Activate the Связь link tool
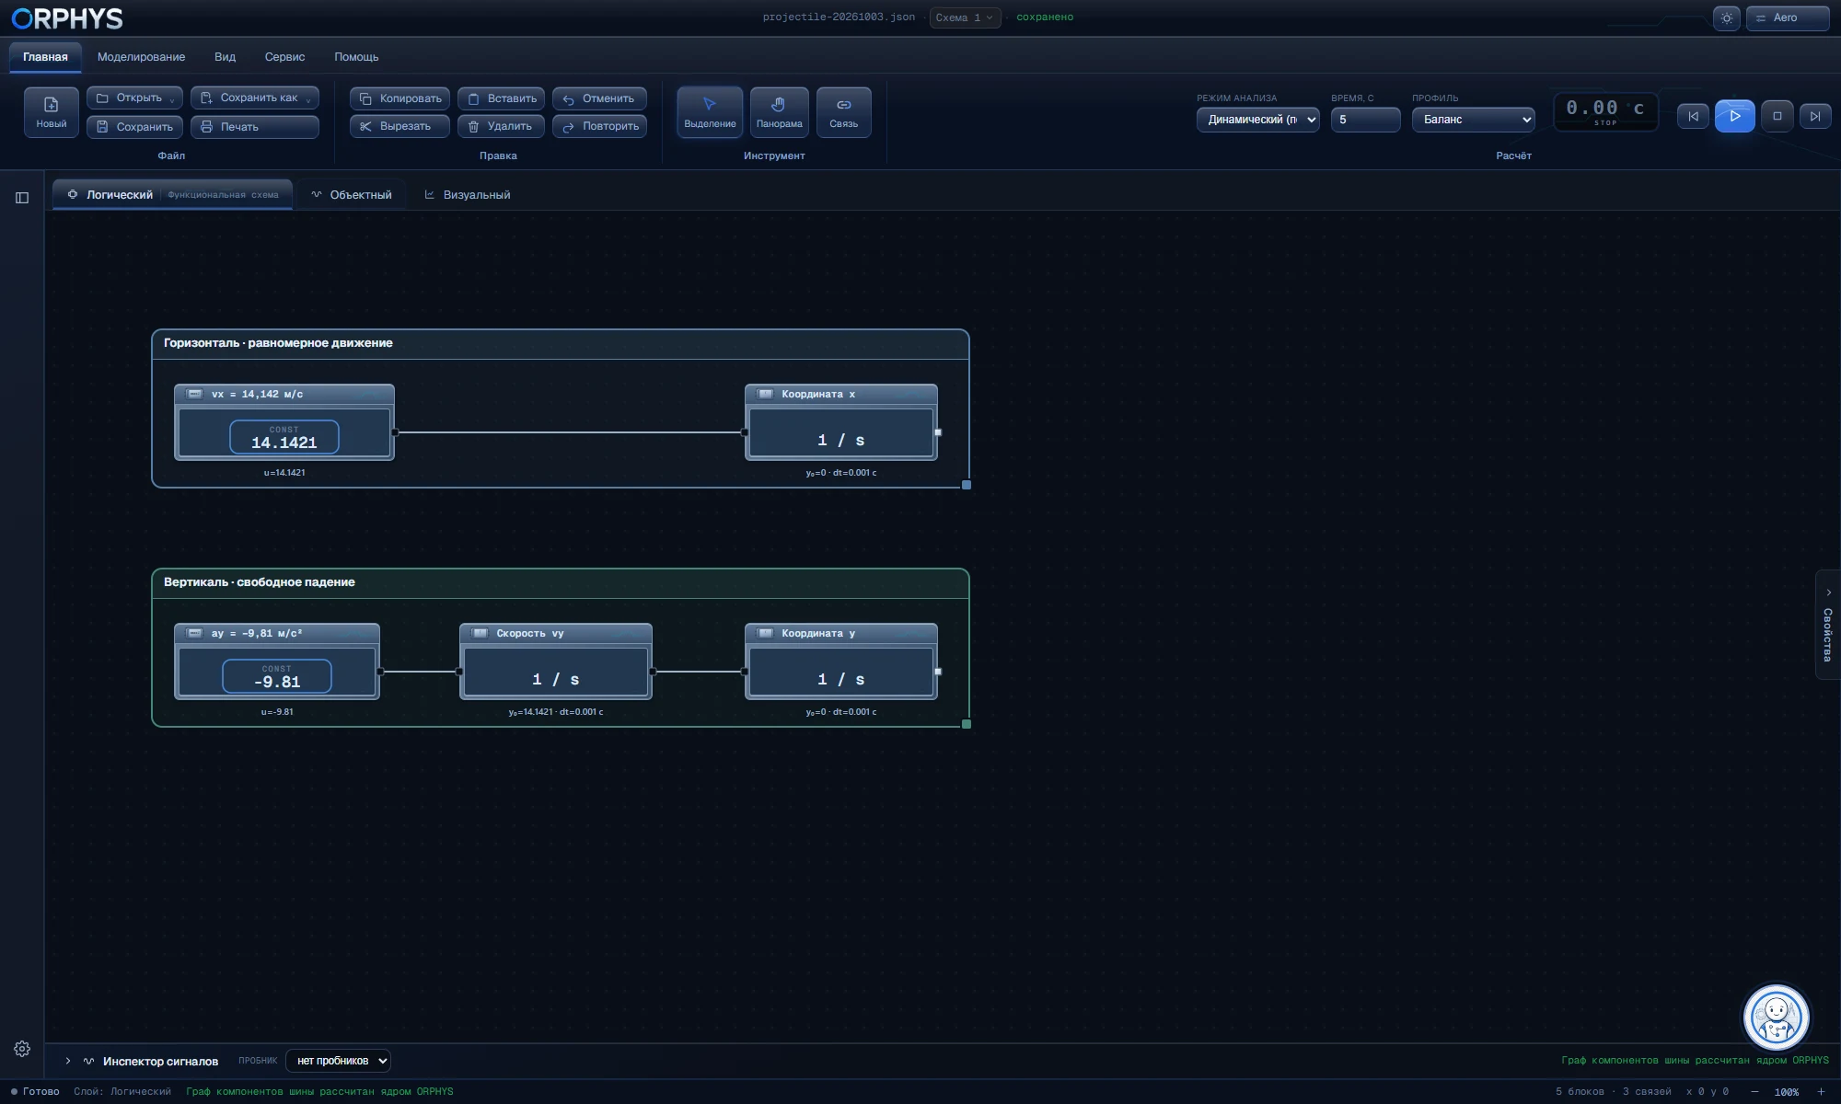Viewport: 1841px width, 1104px height. coord(843,112)
